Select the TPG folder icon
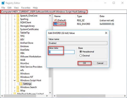127x98 pixels. (18, 36)
